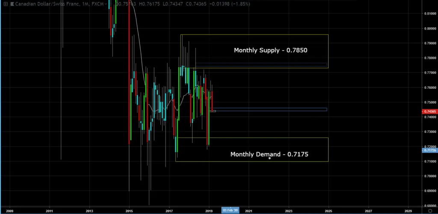The image size is (438, 214).
Task: Click the blue crosshair price label 0.71726
Action: pyautogui.click(x=429, y=150)
